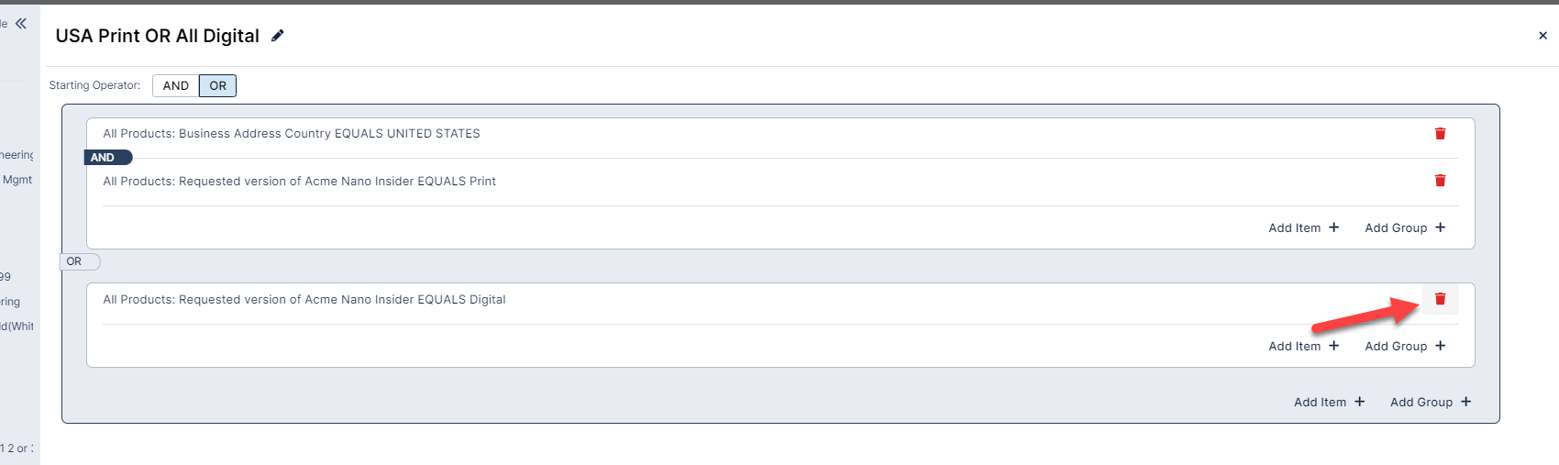Toggle the OR operator between the groups
Screen dimensions: 1559x465
75,261
